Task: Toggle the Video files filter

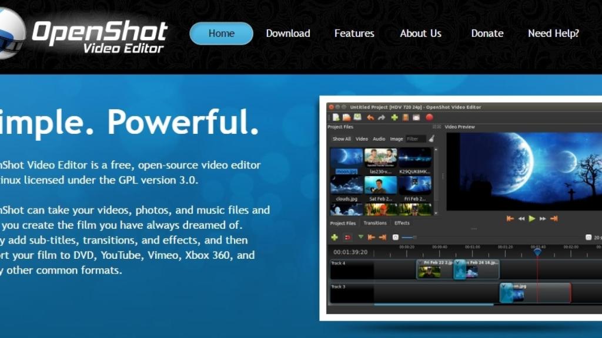Action: point(362,139)
